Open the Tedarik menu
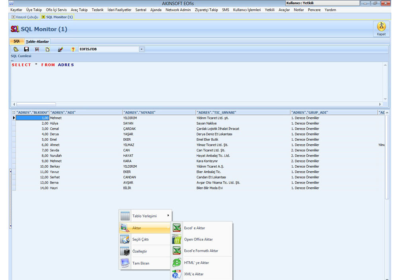Screen dimensions: 398x280 pyautogui.click(x=98, y=10)
